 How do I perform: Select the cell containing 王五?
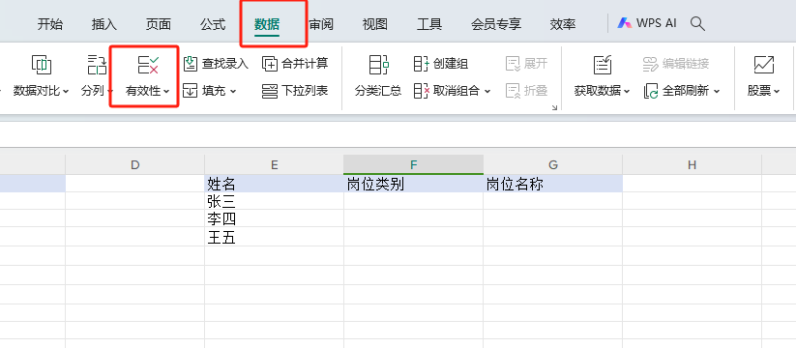pyautogui.click(x=274, y=237)
